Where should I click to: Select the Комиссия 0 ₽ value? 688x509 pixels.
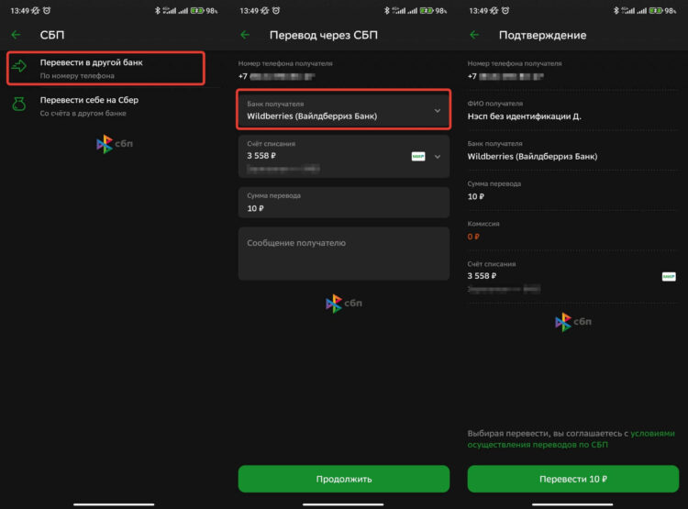(473, 237)
